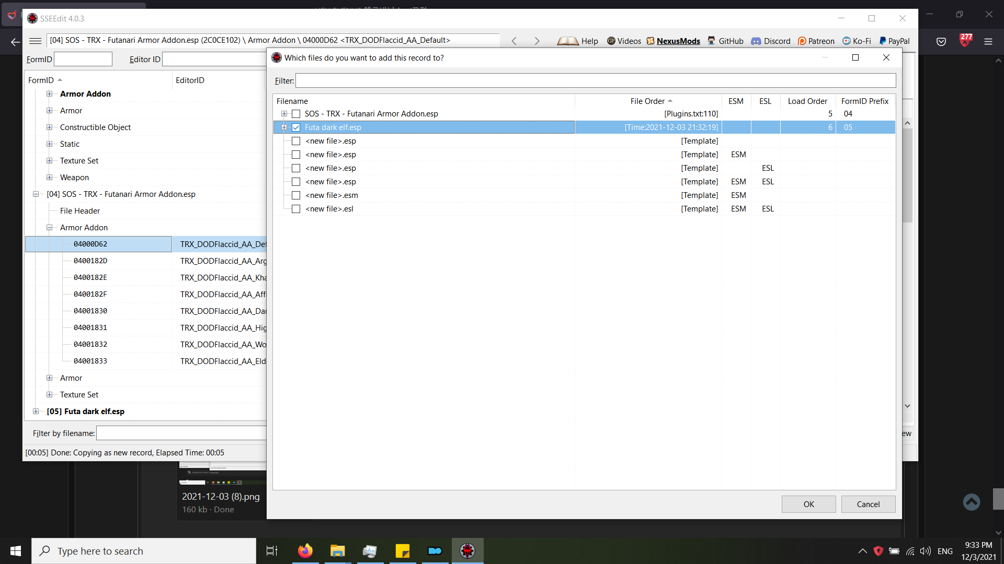Click Windows taskbar search box
Screen dimensions: 1004x564
tap(144, 551)
